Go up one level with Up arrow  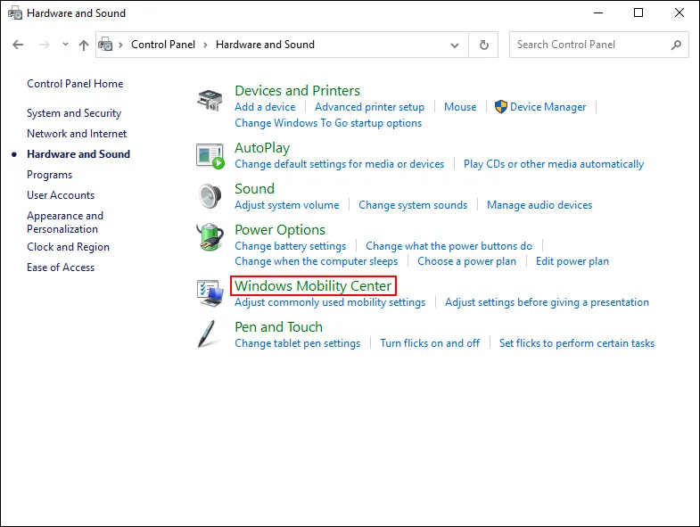click(84, 45)
